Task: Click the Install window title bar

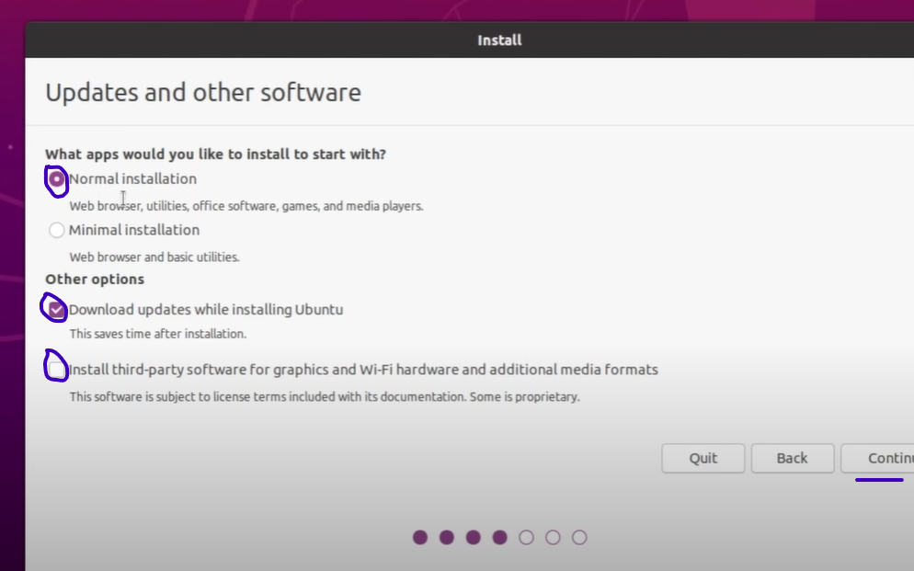Action: (499, 40)
